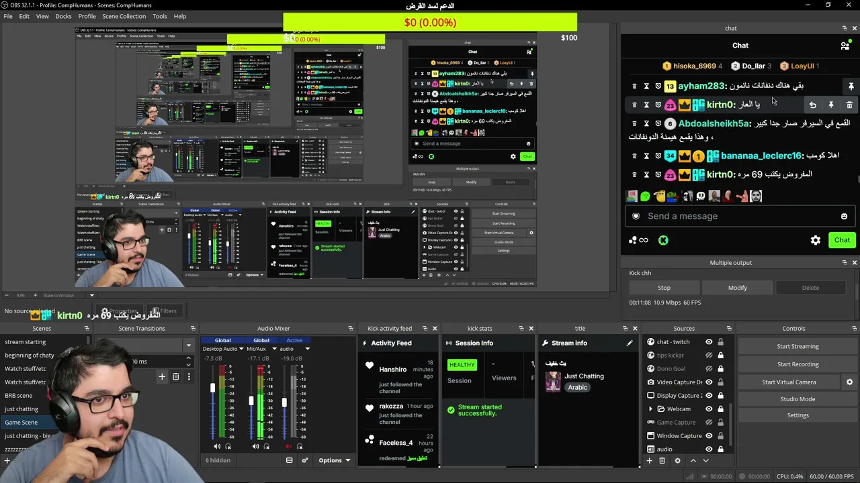Pin the ayham283 chat message

[851, 86]
